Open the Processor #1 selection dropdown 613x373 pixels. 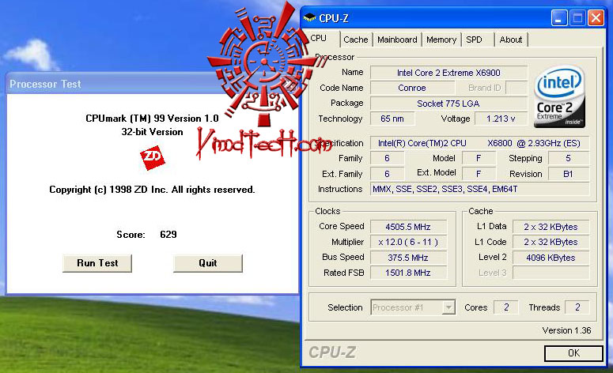413,307
